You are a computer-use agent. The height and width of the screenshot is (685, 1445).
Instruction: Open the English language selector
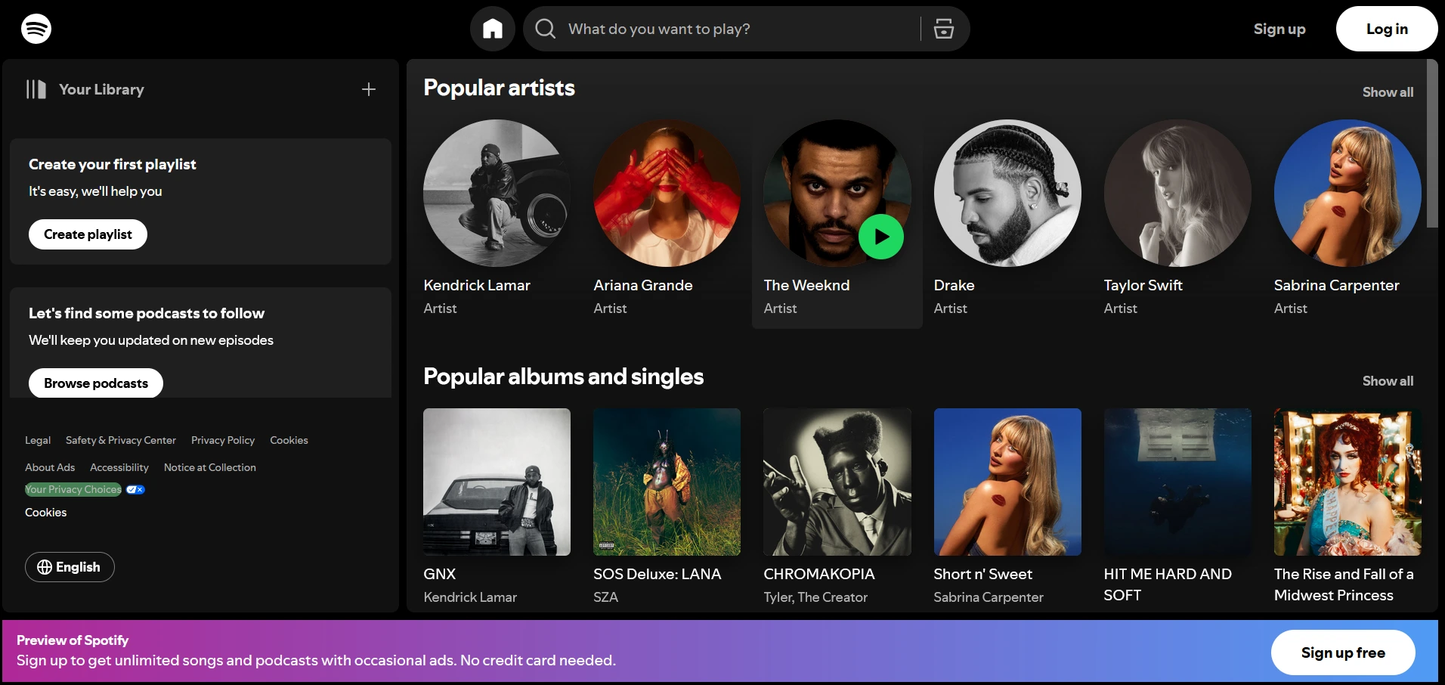coord(70,567)
